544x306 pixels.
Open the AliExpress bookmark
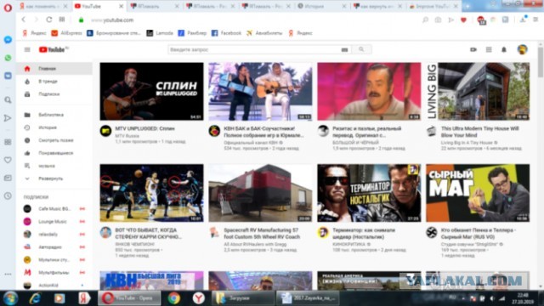point(66,33)
